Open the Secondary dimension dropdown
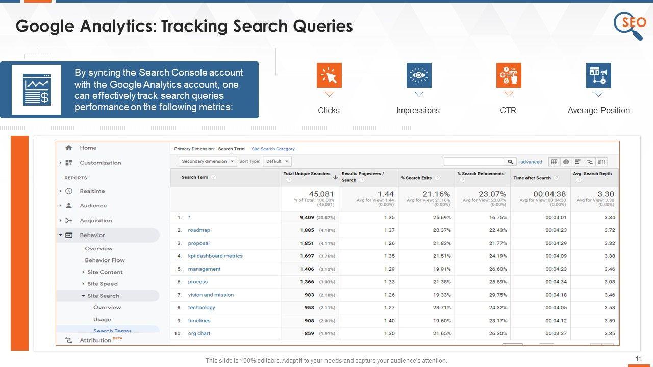Viewport: 653px width, 367px height. [208, 161]
